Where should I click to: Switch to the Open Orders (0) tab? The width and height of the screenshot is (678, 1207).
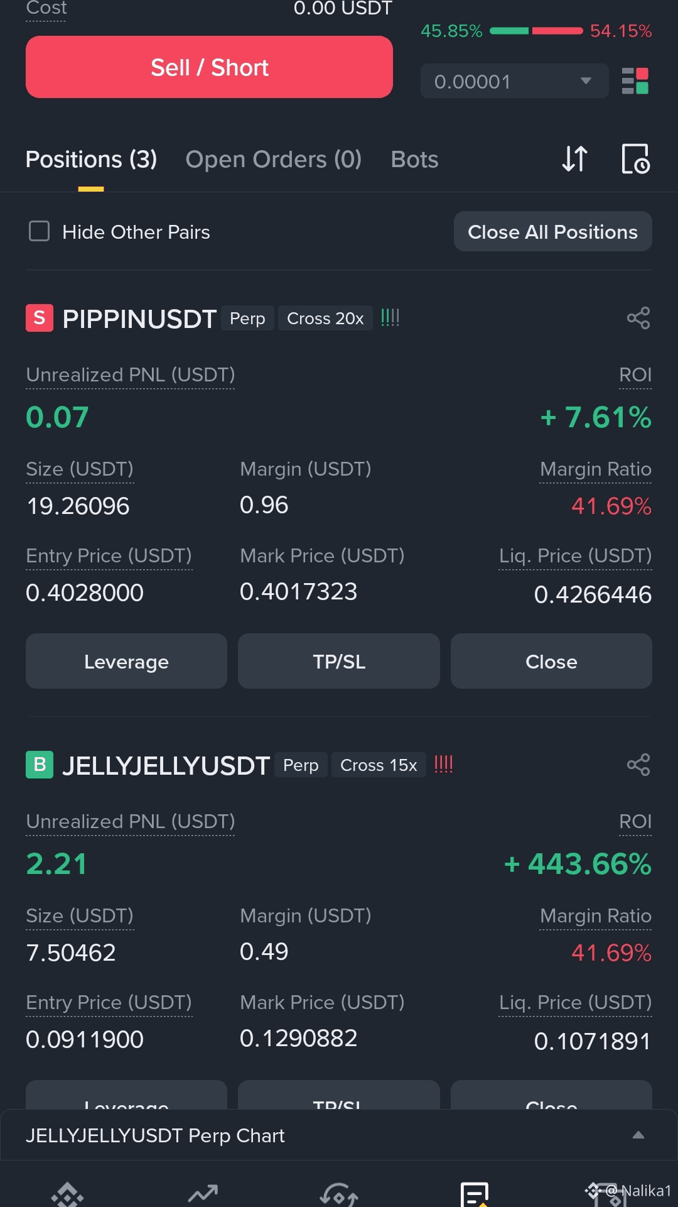pos(274,160)
